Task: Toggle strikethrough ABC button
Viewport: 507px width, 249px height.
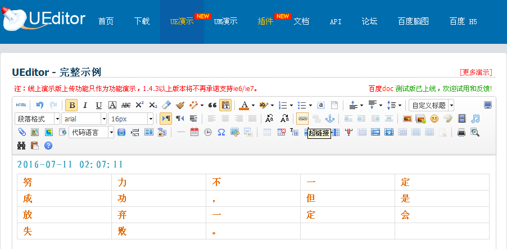Action: click(126, 105)
